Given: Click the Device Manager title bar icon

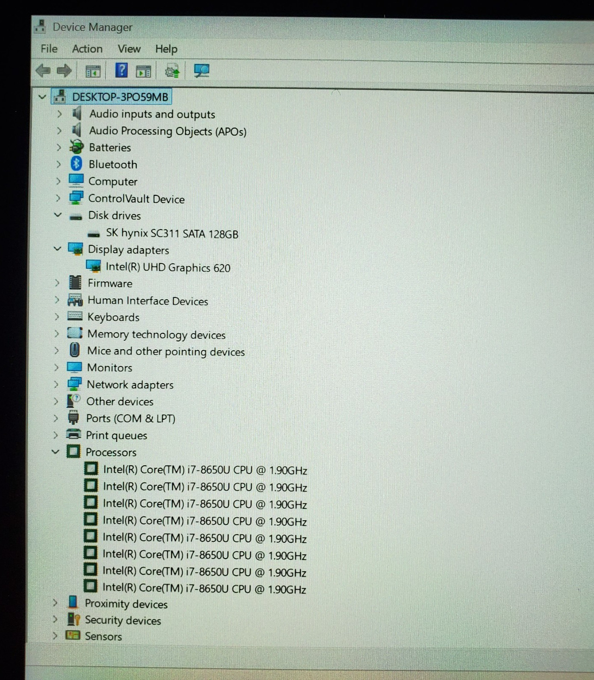Looking at the screenshot, I should 40,26.
